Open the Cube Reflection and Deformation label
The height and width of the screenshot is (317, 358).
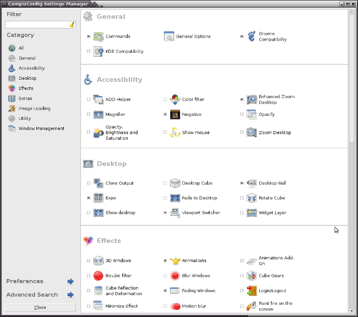[124, 291]
